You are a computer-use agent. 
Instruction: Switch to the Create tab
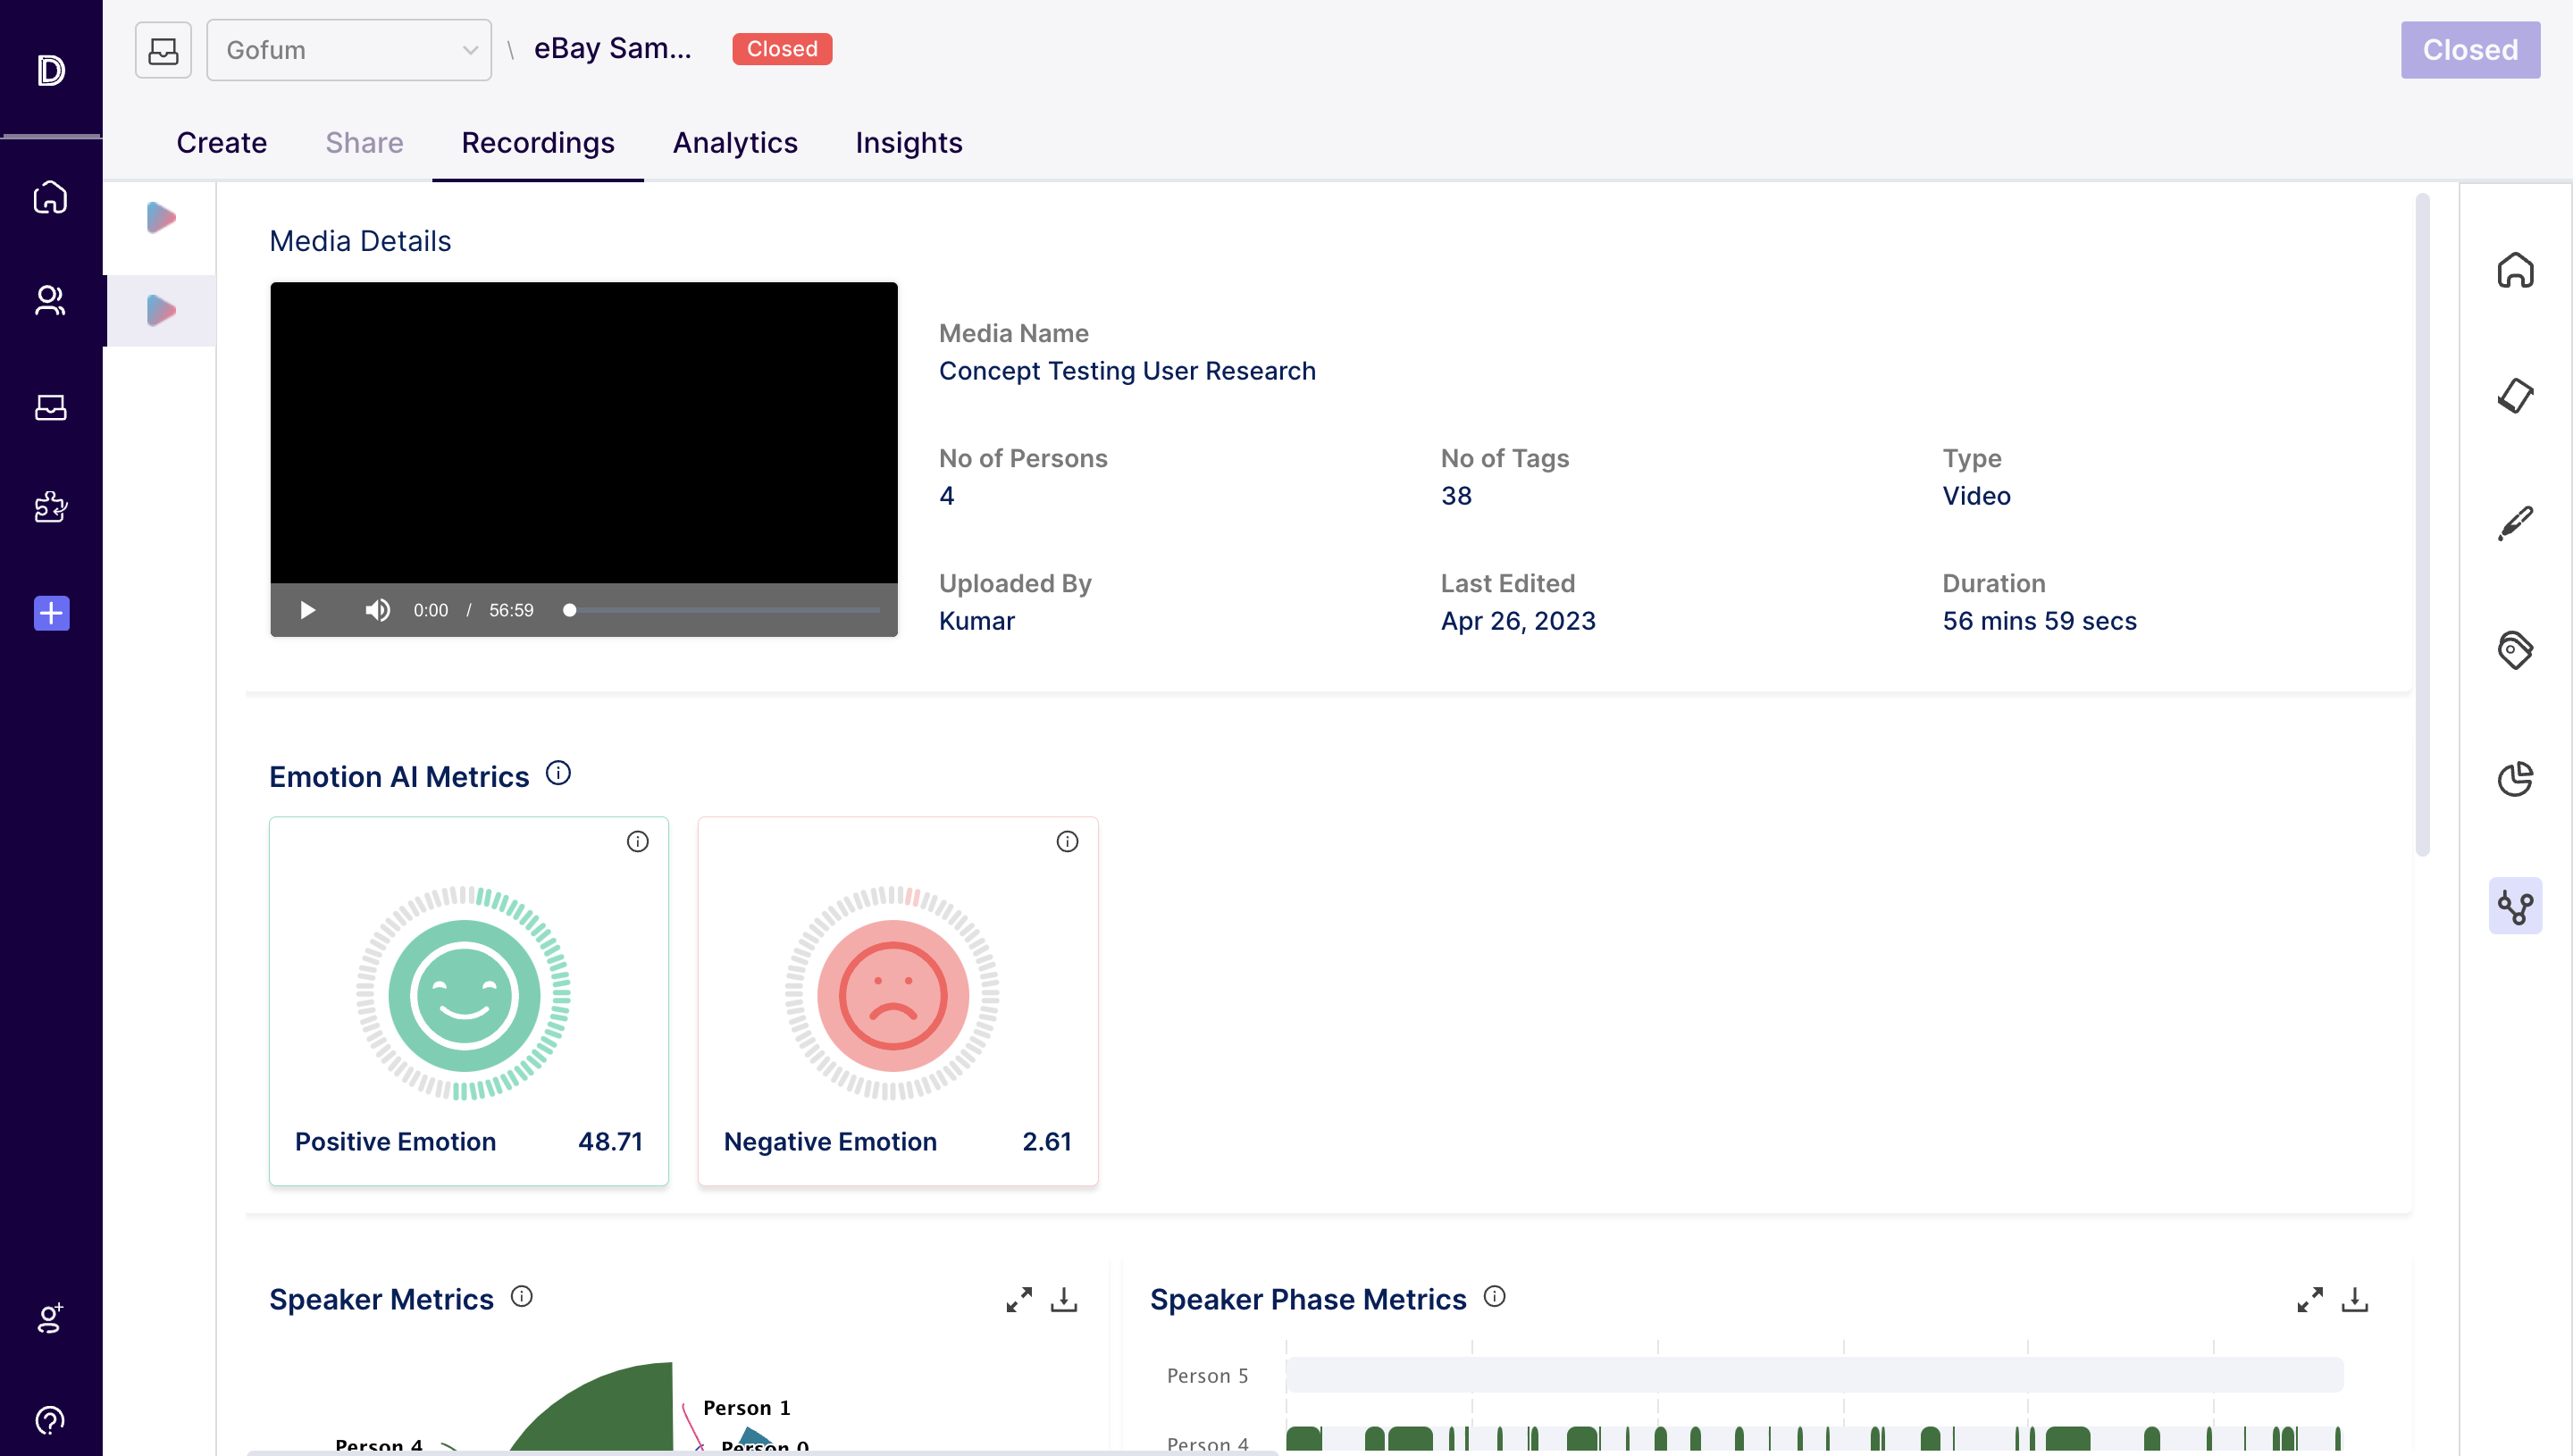(x=221, y=143)
